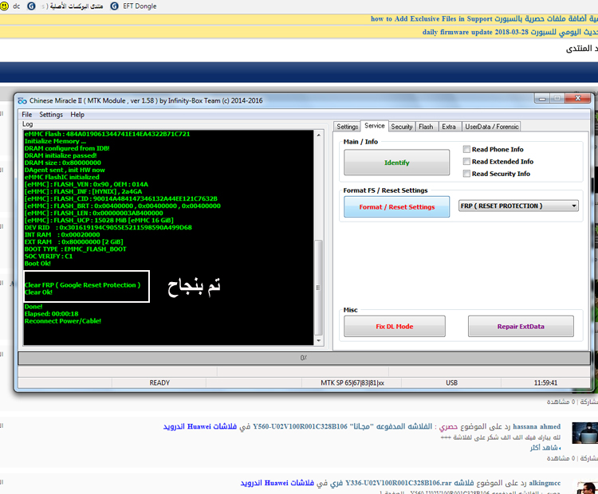Switch to the Flash tab
The height and width of the screenshot is (494, 598).
point(426,127)
